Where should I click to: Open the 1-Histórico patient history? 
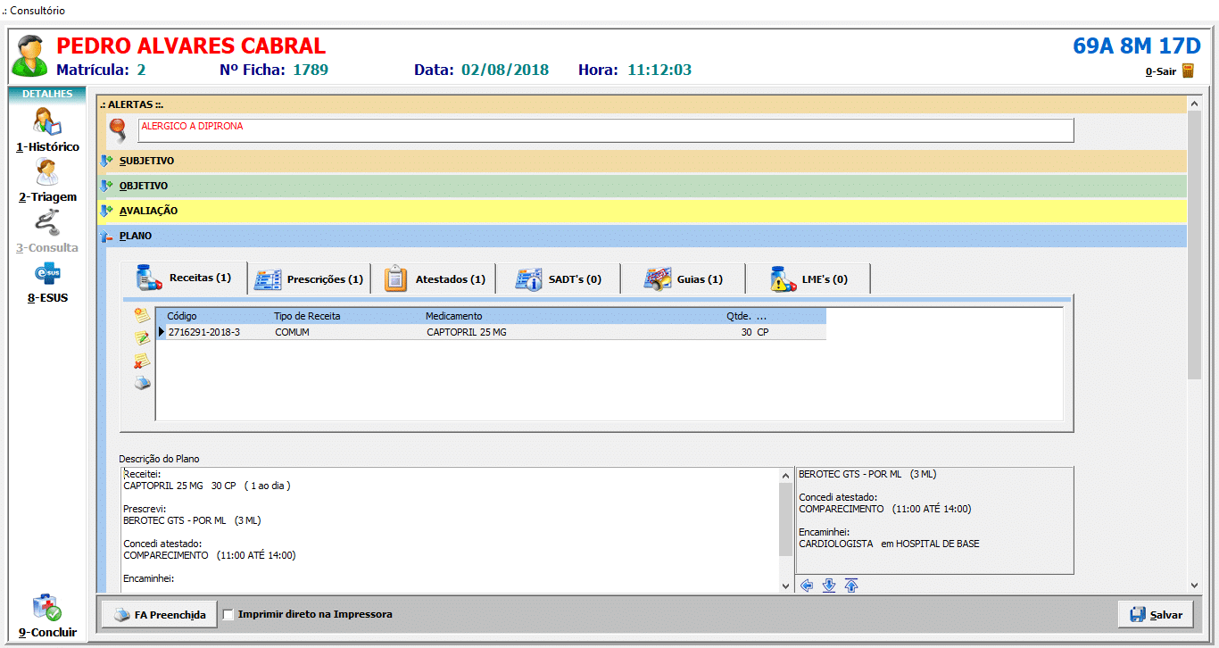click(47, 129)
